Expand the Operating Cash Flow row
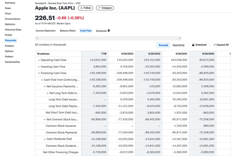Image resolution: width=232 pixels, height=156 pixels. pos(39,60)
